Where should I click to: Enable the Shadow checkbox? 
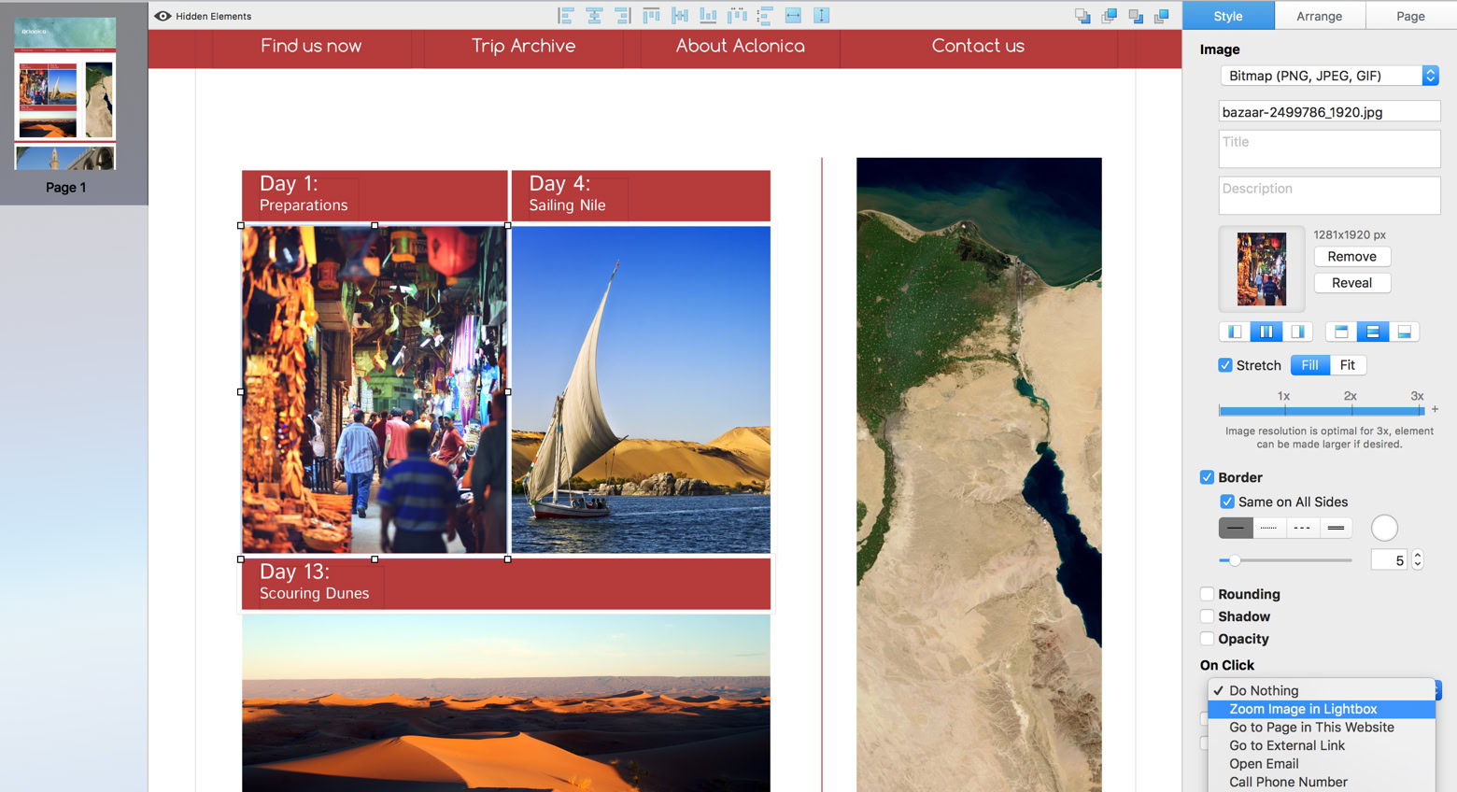(x=1207, y=616)
